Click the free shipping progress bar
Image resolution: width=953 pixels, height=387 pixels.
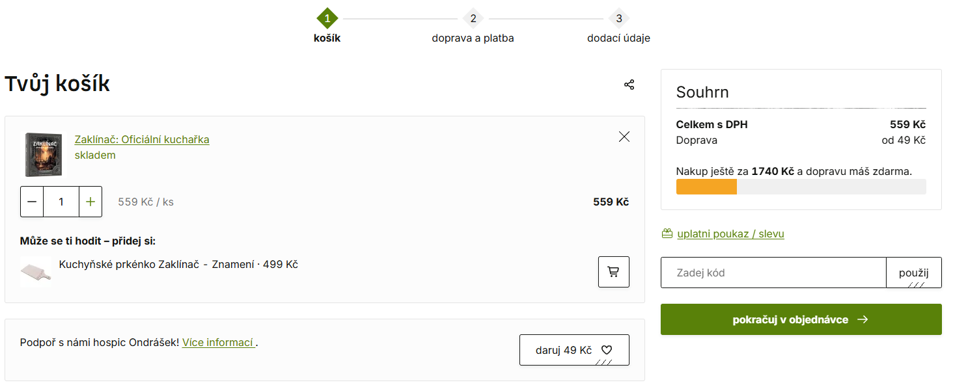click(x=801, y=187)
